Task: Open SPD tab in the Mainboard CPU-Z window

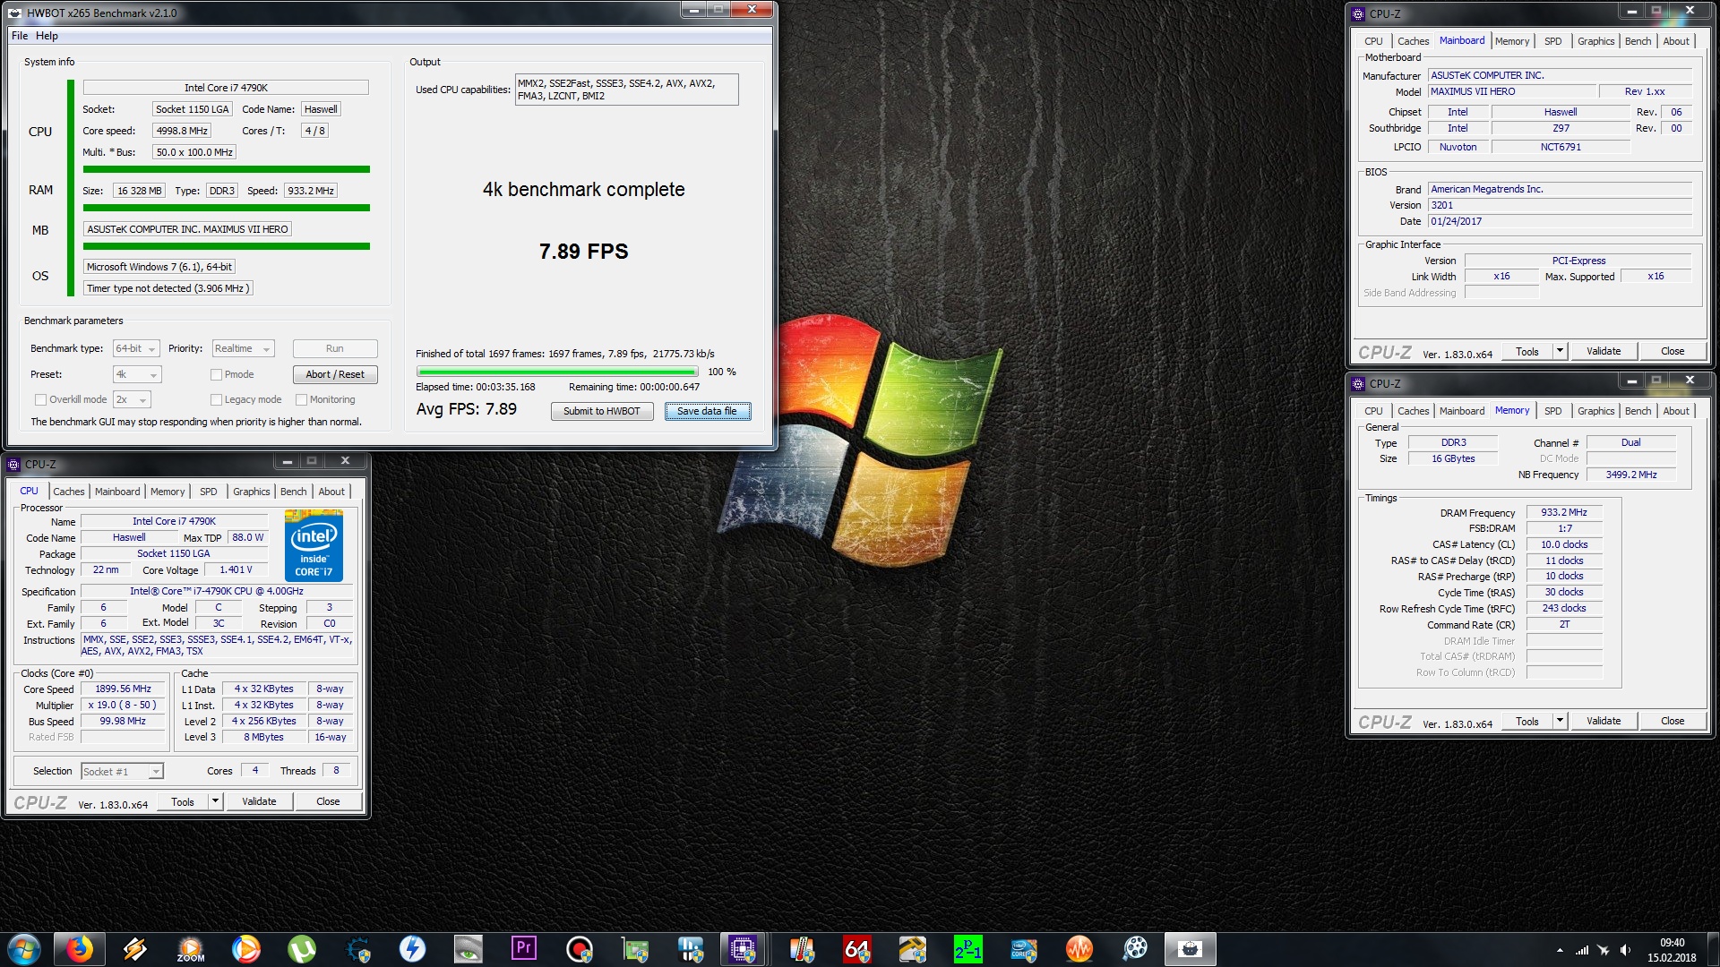Action: click(1552, 41)
